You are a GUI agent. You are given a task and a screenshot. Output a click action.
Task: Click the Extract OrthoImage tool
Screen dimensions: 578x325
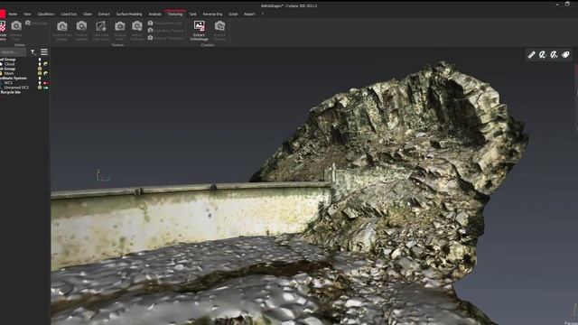[199, 30]
